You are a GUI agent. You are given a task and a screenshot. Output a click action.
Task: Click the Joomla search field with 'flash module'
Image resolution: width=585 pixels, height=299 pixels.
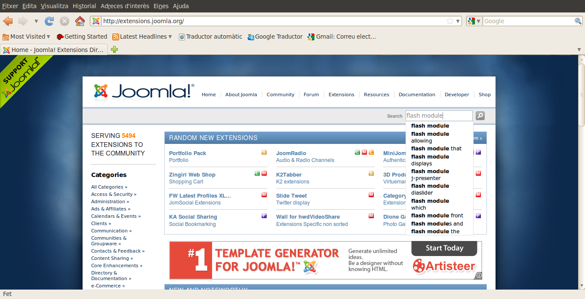[x=439, y=116]
